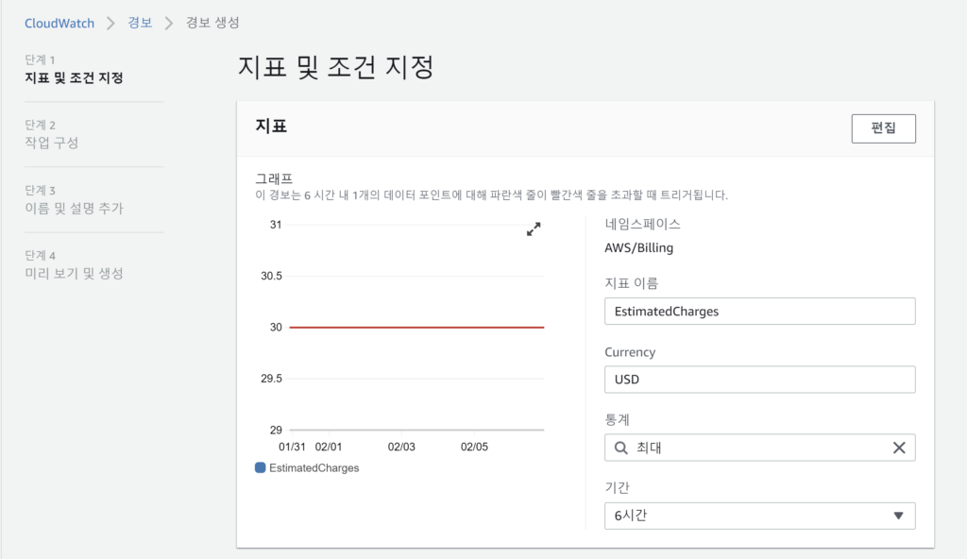Open step 4 미리 보기 및 생성
The image size is (967, 559).
pyautogui.click(x=74, y=273)
